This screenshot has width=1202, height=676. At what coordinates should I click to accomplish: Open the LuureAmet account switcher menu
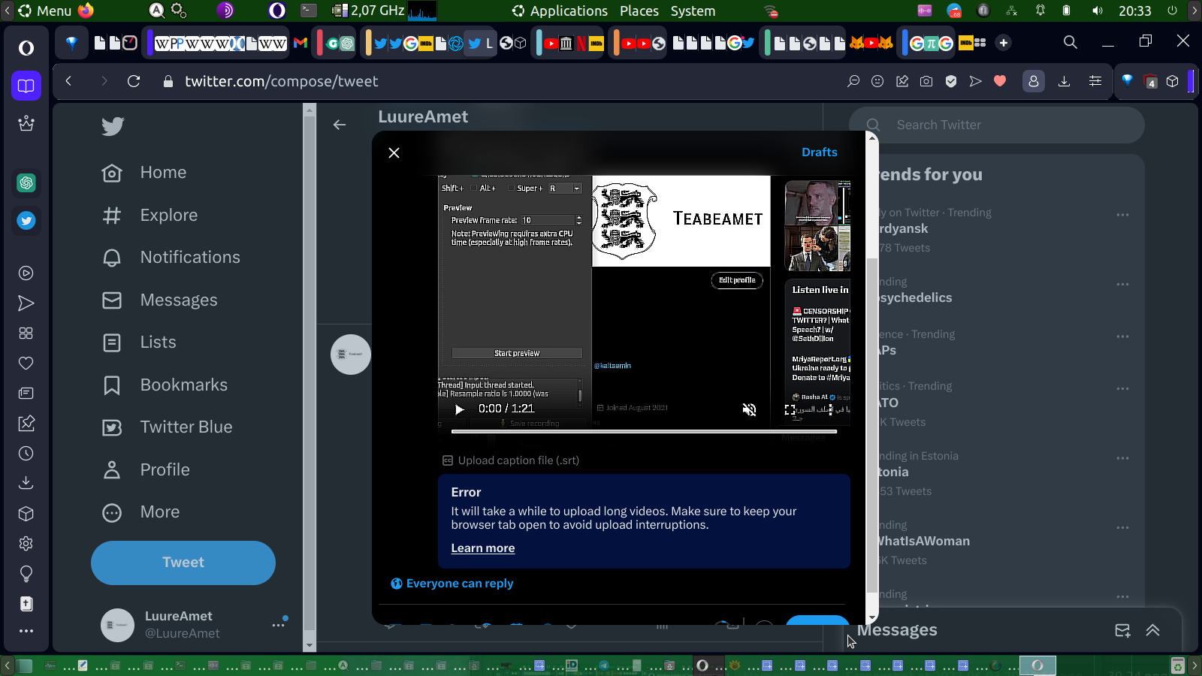click(278, 624)
